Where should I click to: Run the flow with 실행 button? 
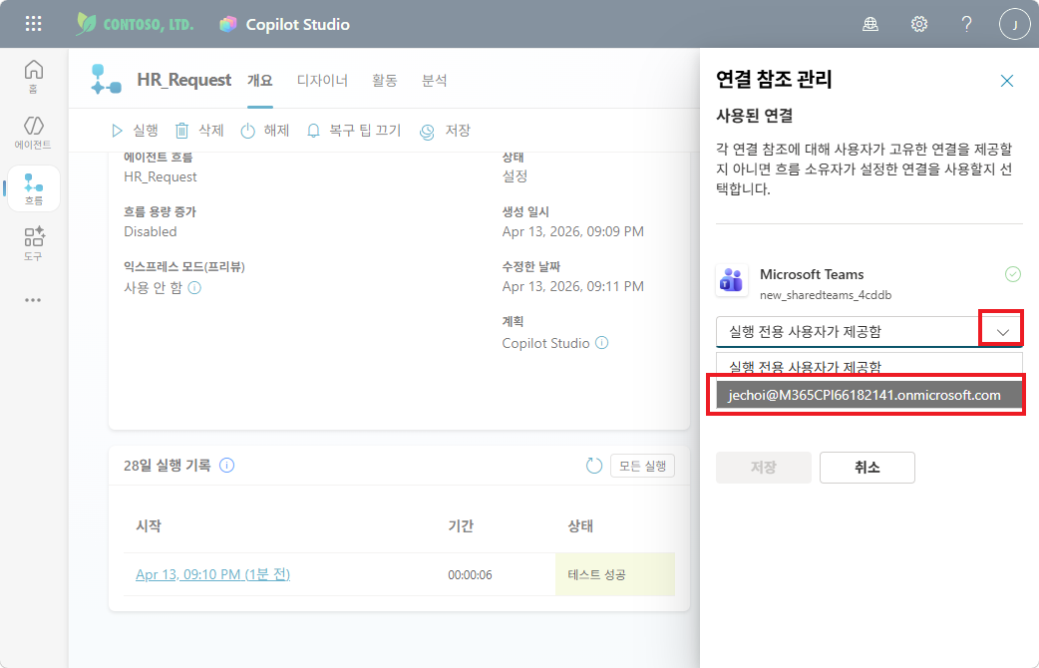136,131
